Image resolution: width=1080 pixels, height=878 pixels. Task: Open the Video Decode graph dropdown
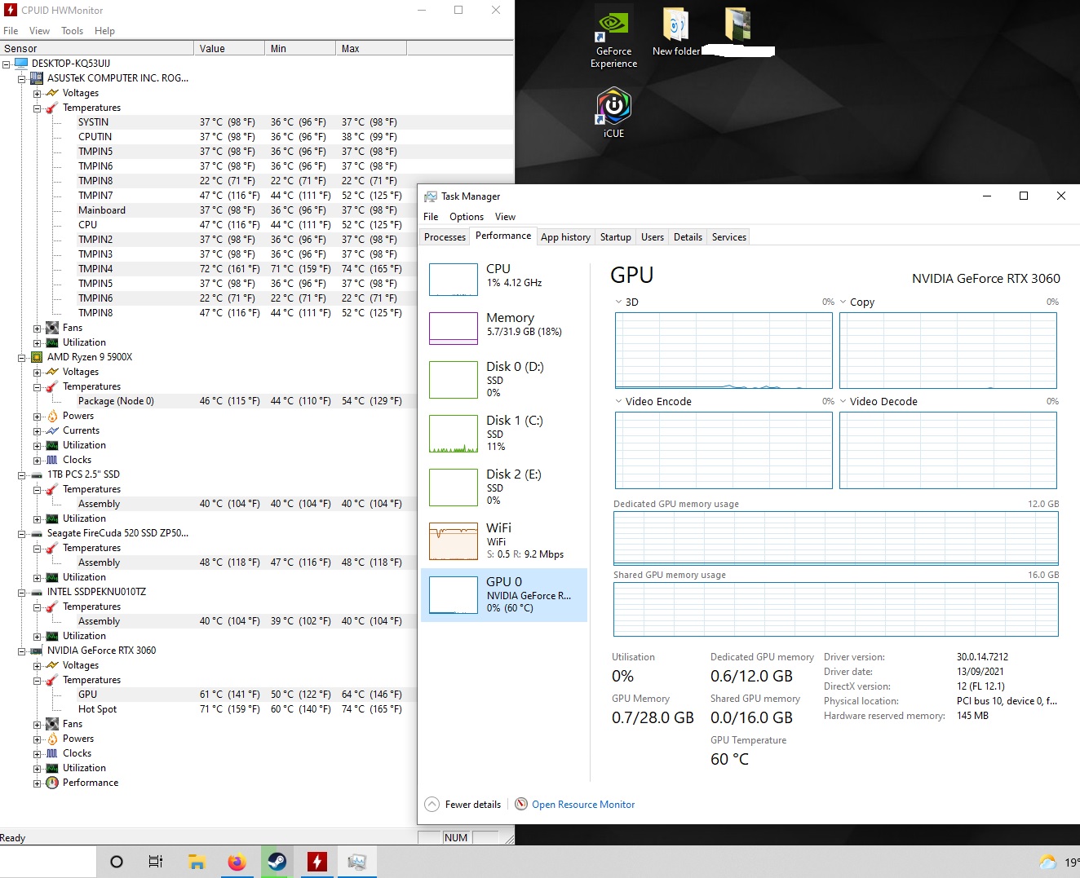tap(843, 401)
